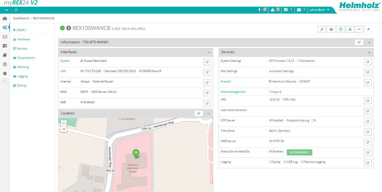Toggle the SEARCHoverIP checkbox
The image size is (382, 192).
pos(141,71)
